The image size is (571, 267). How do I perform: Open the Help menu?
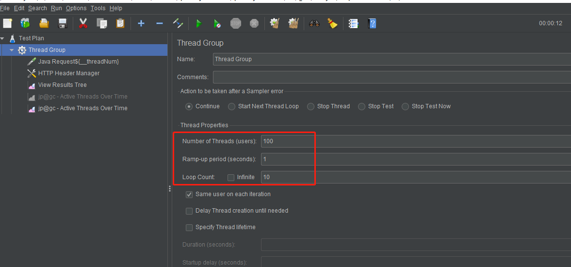pyautogui.click(x=116, y=8)
